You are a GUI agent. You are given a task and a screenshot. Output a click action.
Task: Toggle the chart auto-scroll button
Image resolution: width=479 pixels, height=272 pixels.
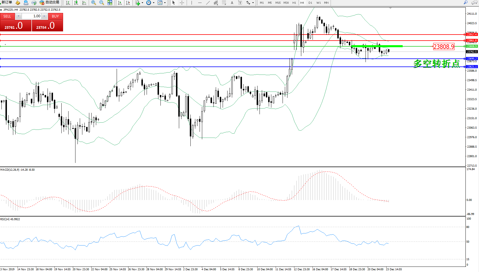(x=120, y=3)
